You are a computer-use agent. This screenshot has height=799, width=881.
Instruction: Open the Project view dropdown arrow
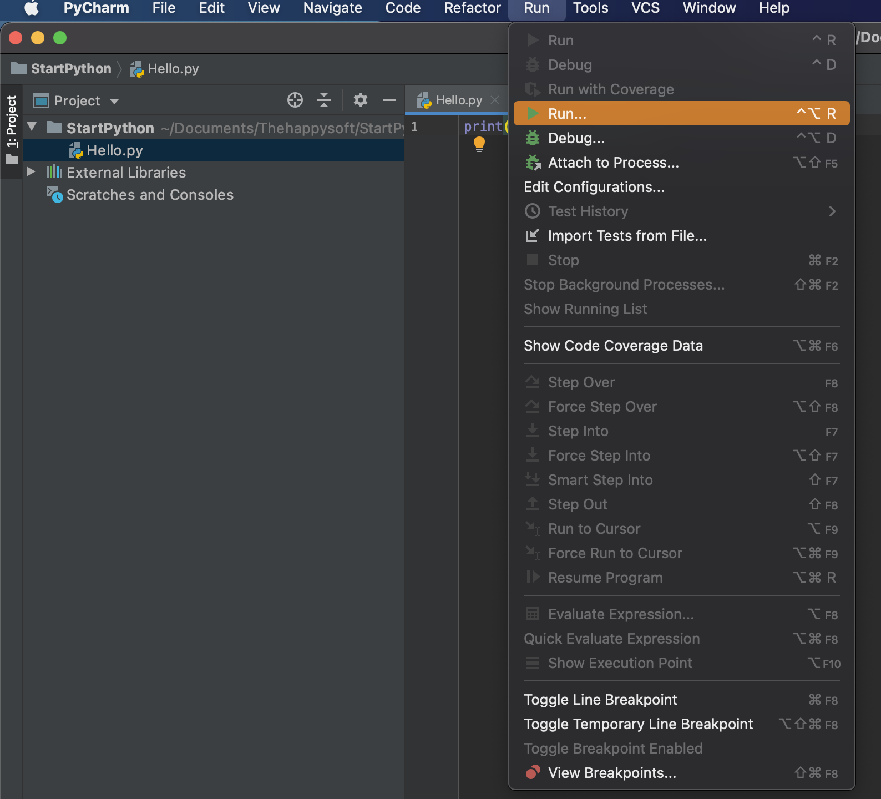pos(114,101)
